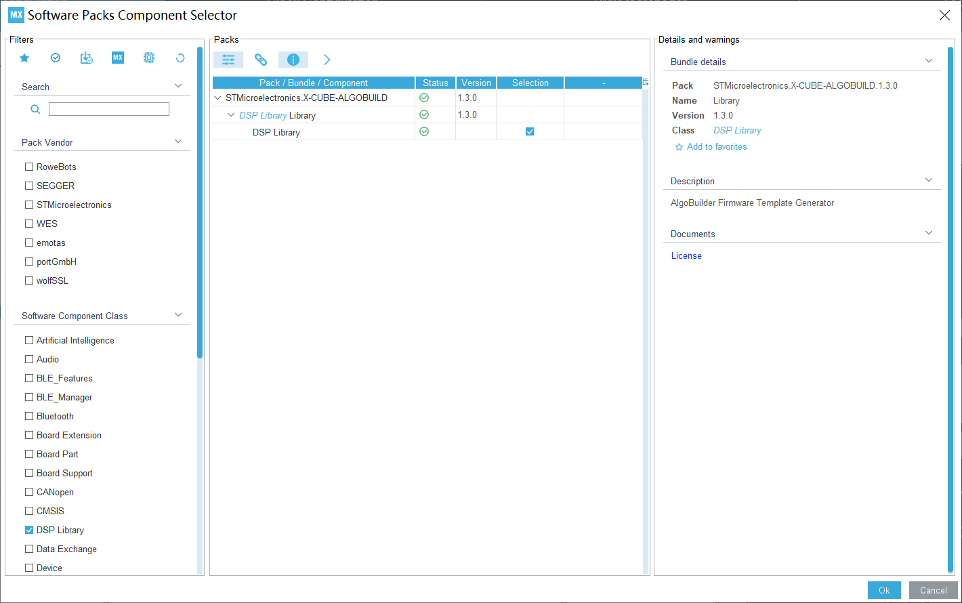
Task: Click the right arrow collapse icon in Packs
Action: click(x=327, y=60)
